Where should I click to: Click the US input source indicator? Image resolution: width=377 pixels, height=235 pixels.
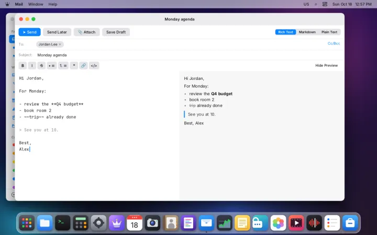[x=306, y=4]
